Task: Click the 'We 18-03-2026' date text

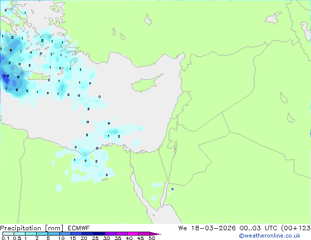Action: (207, 228)
